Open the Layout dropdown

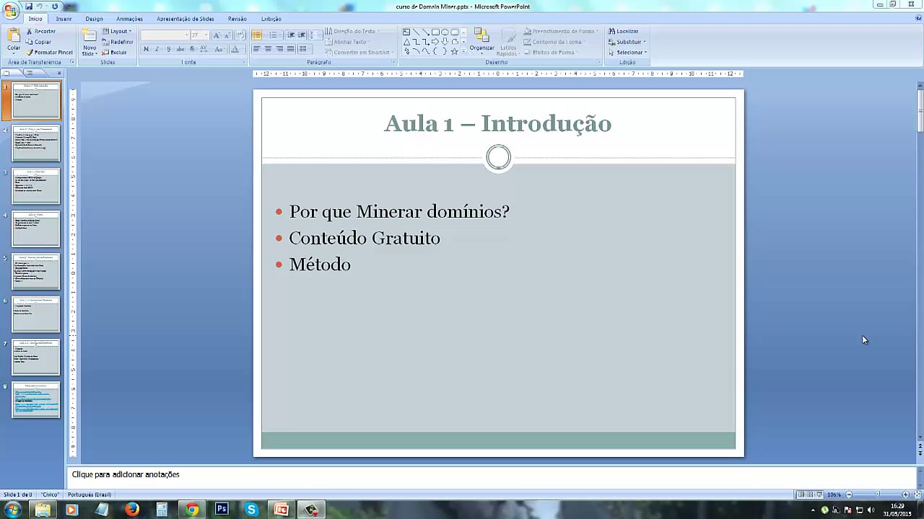(x=117, y=31)
